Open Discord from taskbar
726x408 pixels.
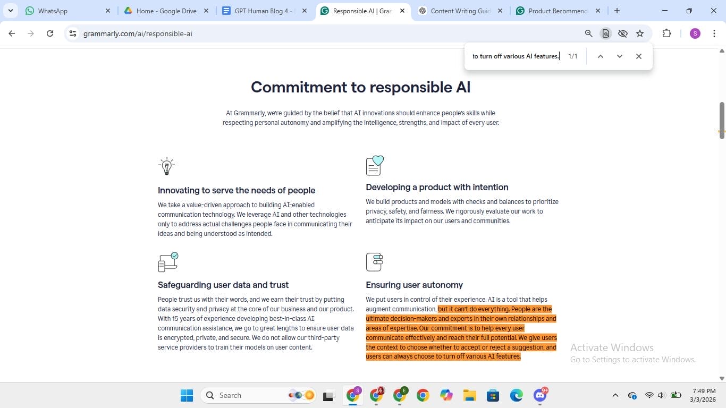pyautogui.click(x=540, y=395)
